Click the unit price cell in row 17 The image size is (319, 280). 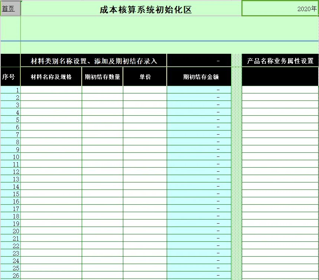(145, 208)
